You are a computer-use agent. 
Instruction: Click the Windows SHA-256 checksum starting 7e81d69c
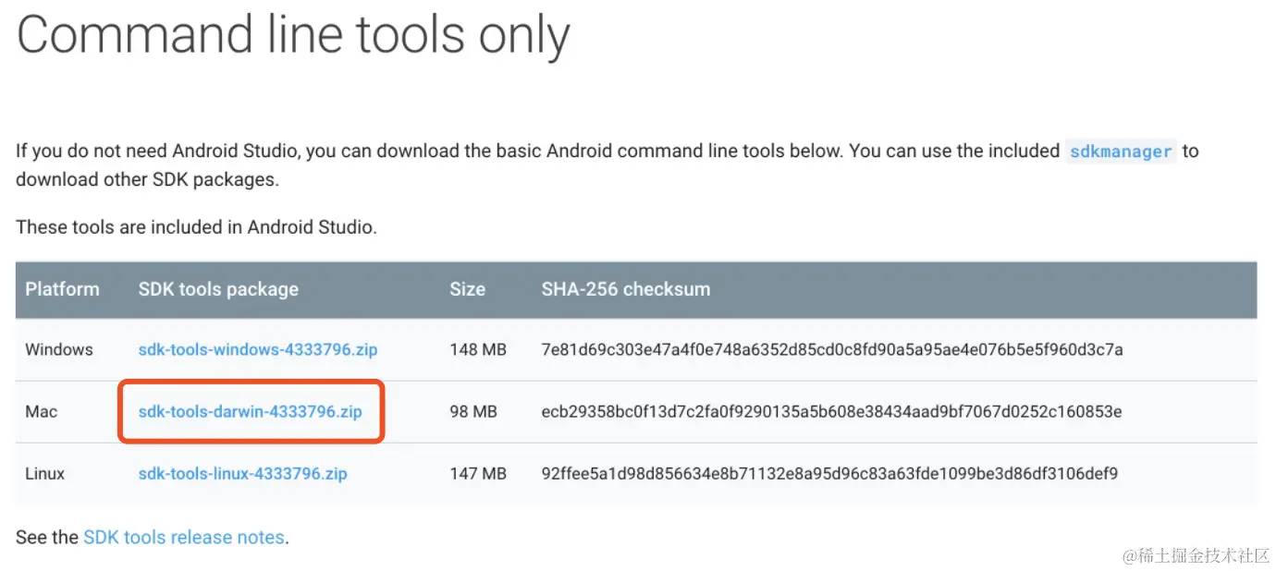831,349
